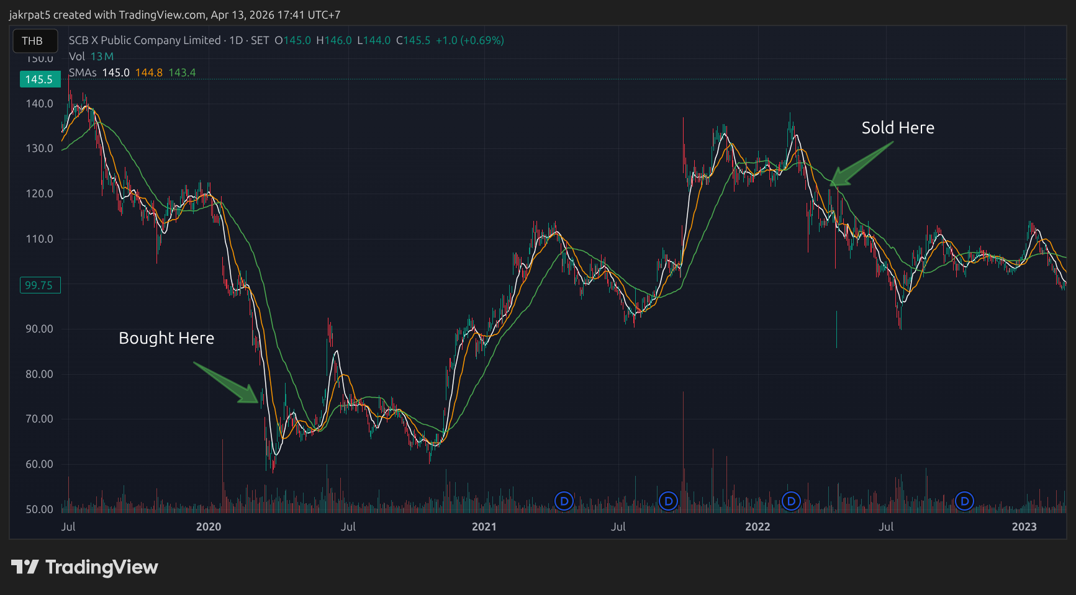Screen dimensions: 1076x595
Task: Click the 99.75 price label on the right axis
Action: pyautogui.click(x=40, y=285)
